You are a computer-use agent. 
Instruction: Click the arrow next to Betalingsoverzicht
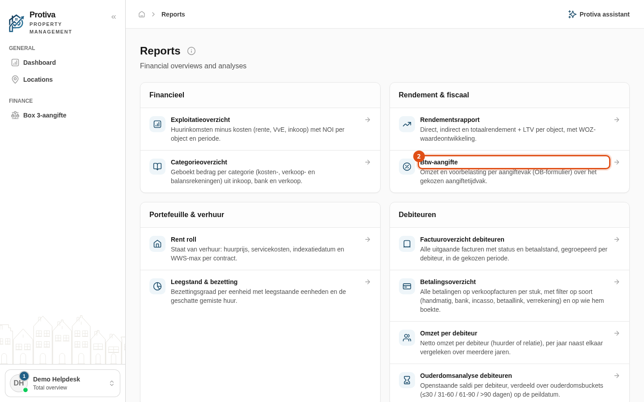(617, 282)
